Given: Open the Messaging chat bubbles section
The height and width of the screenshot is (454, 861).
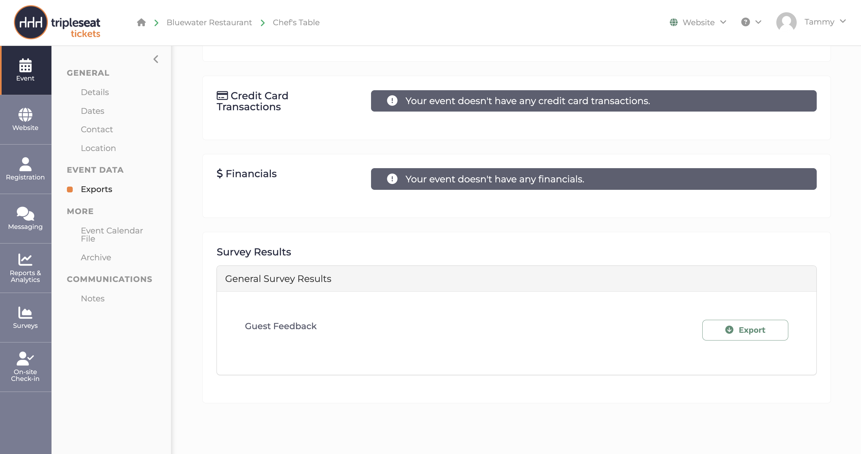Looking at the screenshot, I should (x=26, y=219).
